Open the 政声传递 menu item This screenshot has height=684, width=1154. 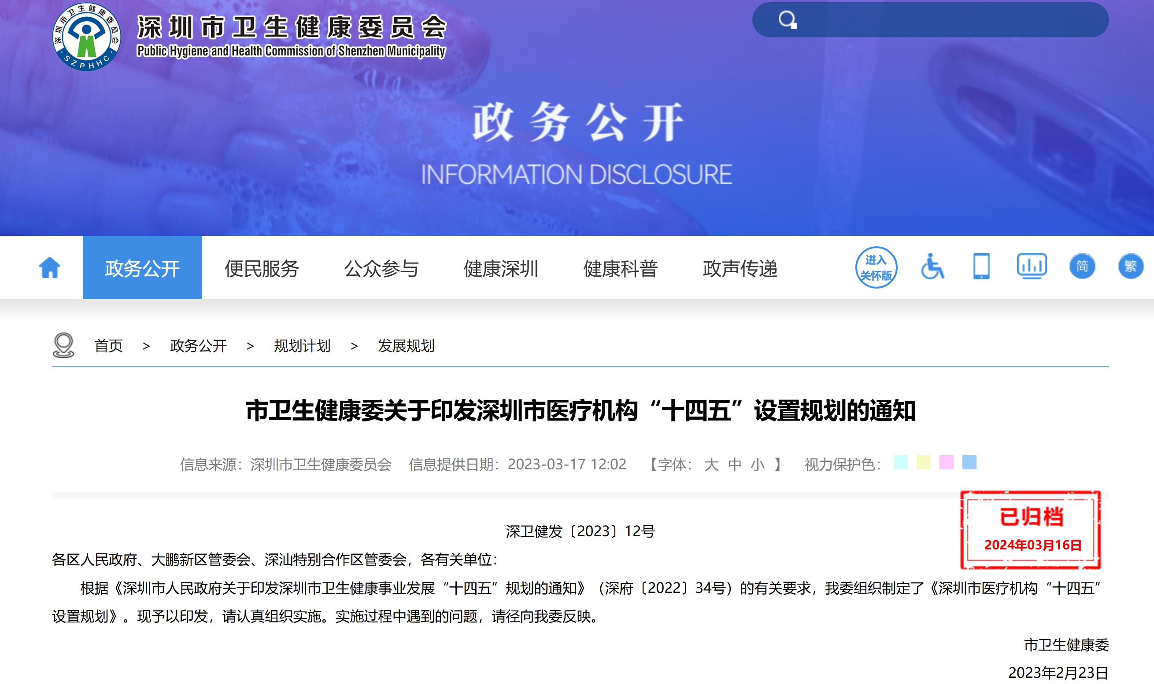click(740, 269)
